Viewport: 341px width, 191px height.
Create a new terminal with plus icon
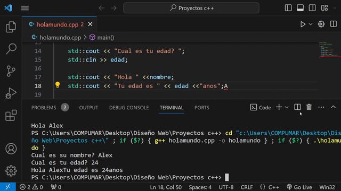pos(279,107)
